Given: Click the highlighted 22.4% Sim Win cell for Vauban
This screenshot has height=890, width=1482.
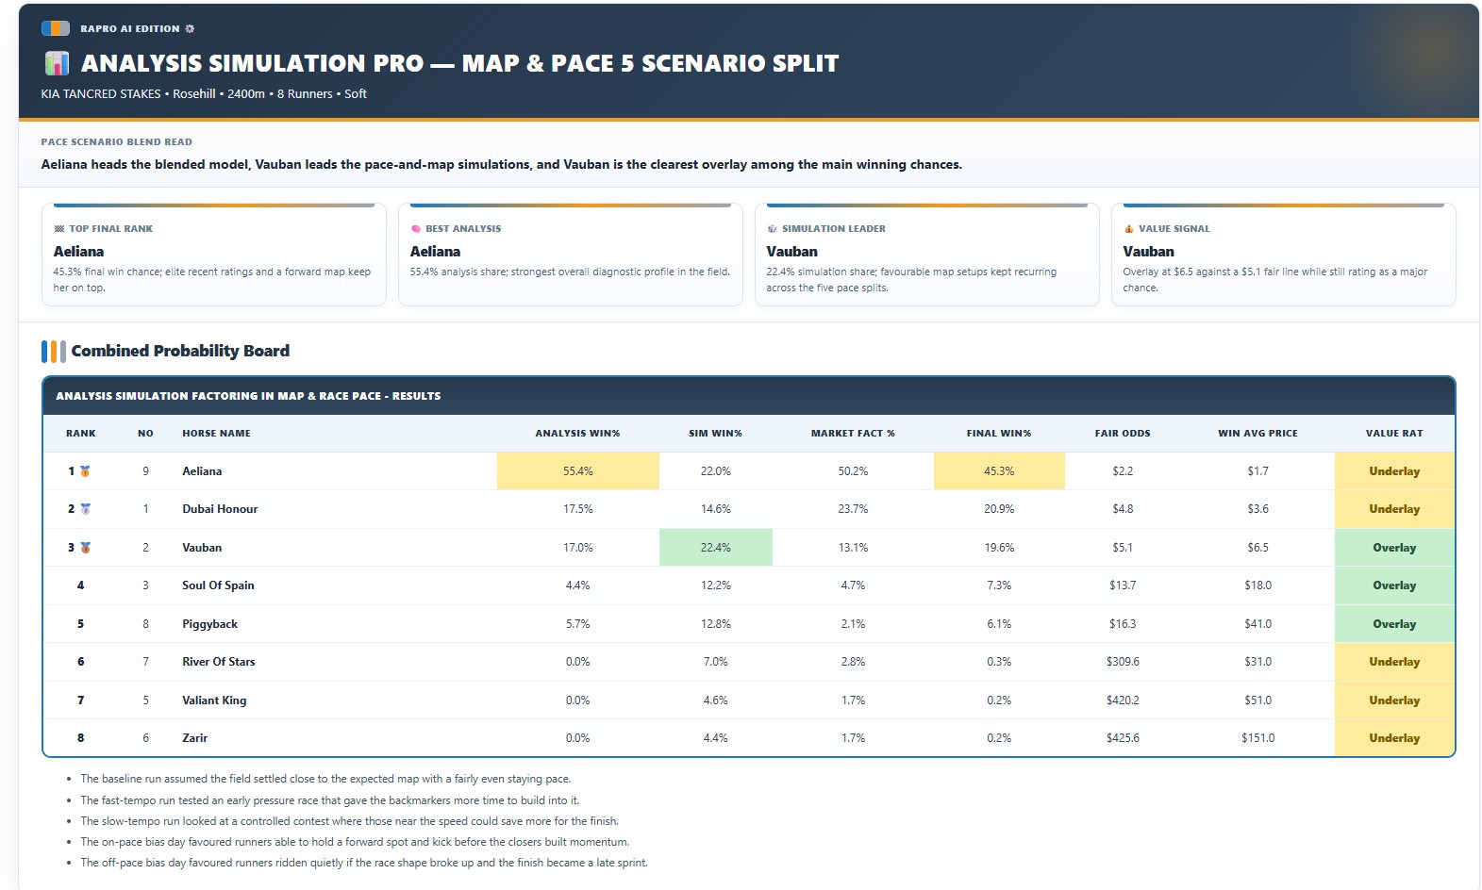Looking at the screenshot, I should coord(715,548).
